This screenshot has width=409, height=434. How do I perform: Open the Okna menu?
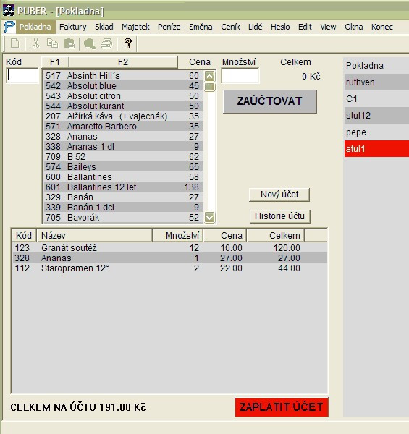click(353, 27)
